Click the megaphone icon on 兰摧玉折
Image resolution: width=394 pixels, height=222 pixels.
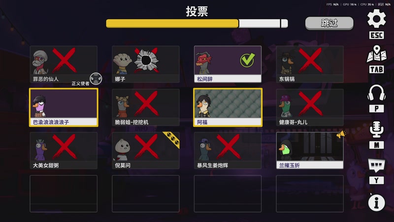point(340,135)
